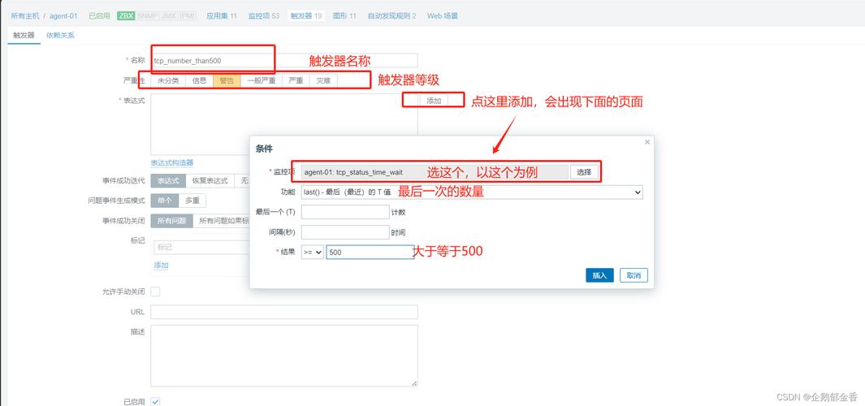This screenshot has height=406, width=865.
Task: Select 表达式 for OK event generation
Action: 168,180
